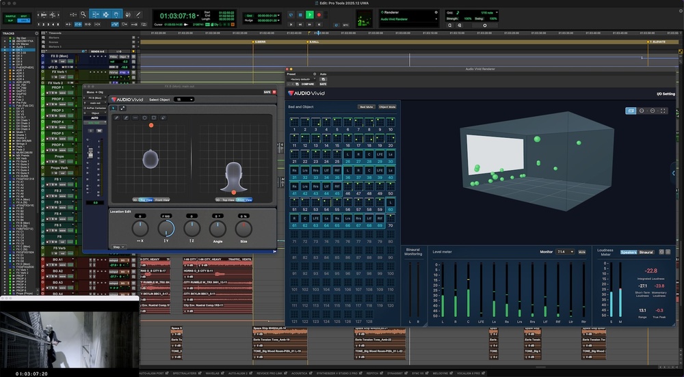Enter fullscreen in the renderer 3D view

coord(663,111)
